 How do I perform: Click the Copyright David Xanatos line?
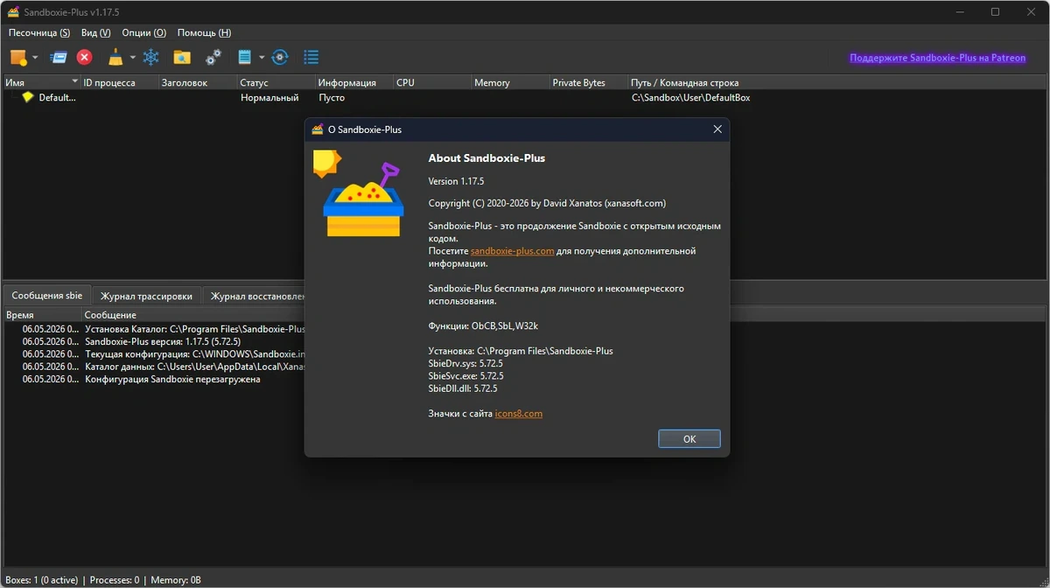tap(547, 203)
